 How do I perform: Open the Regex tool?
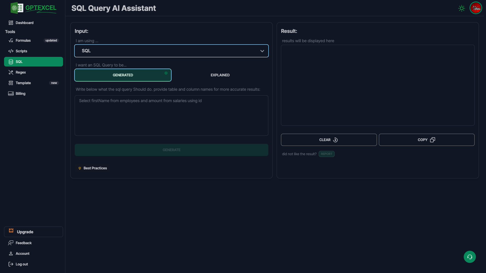[x=21, y=72]
